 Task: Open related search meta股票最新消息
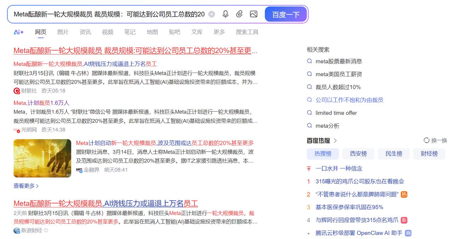pos(339,61)
